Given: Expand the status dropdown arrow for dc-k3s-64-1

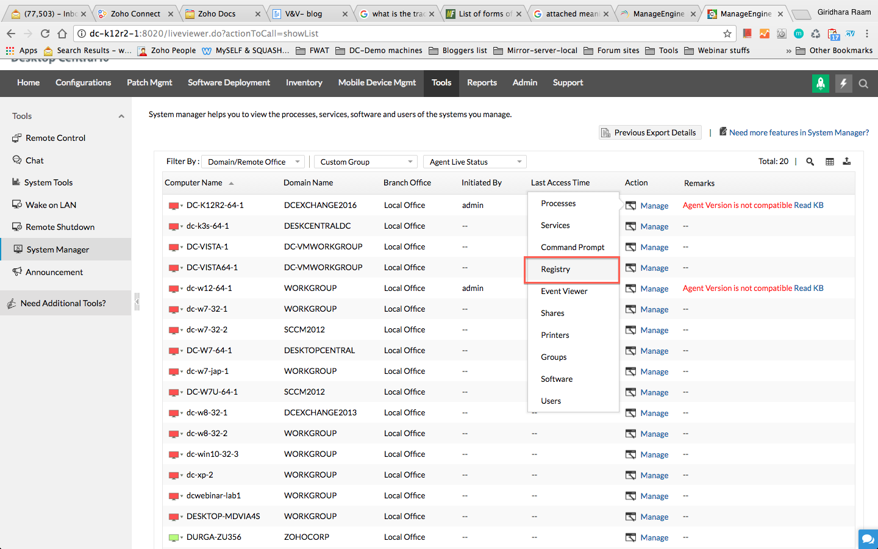Looking at the screenshot, I should [x=182, y=227].
